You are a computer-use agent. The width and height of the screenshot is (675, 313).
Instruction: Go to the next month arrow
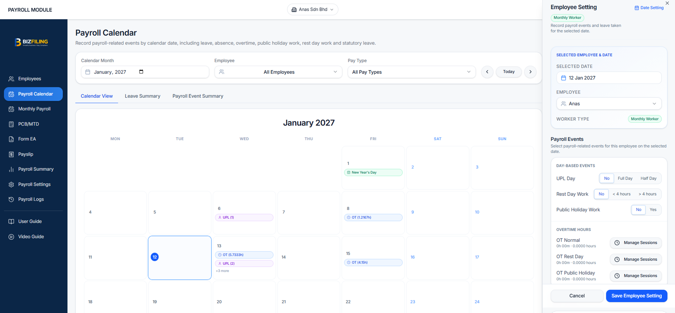click(x=530, y=72)
